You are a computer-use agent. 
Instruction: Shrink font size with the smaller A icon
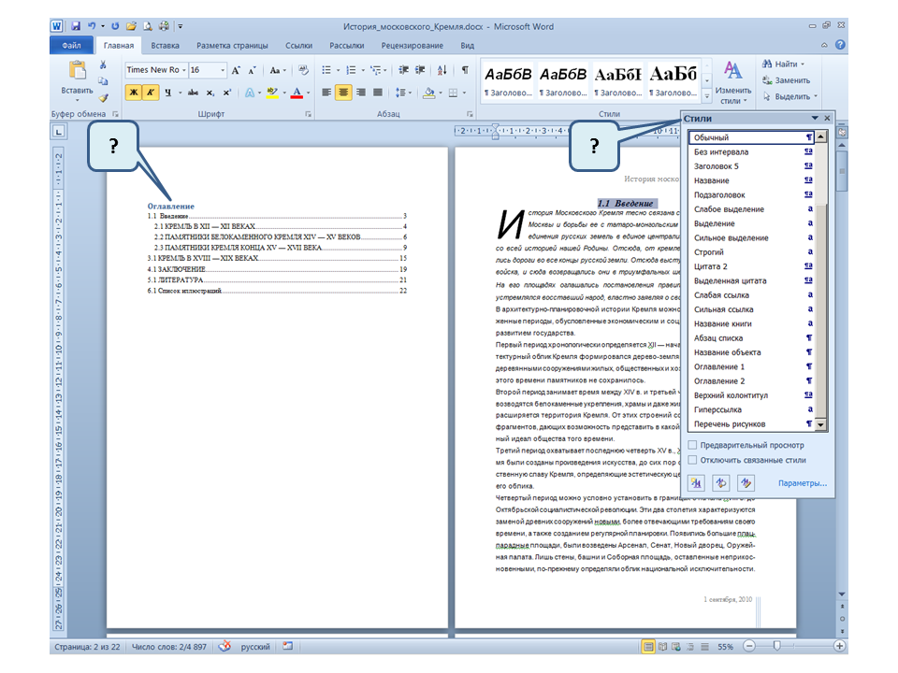252,70
